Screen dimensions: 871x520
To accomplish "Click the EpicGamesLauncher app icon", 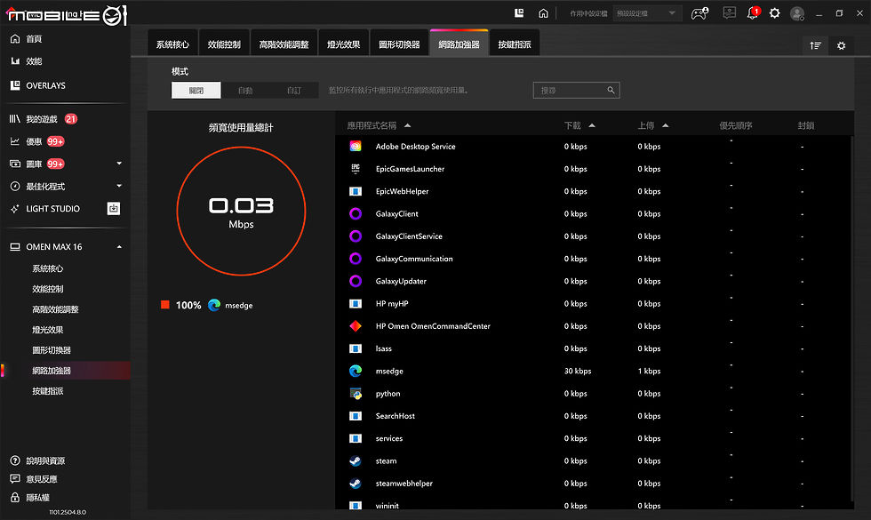I will pos(356,169).
